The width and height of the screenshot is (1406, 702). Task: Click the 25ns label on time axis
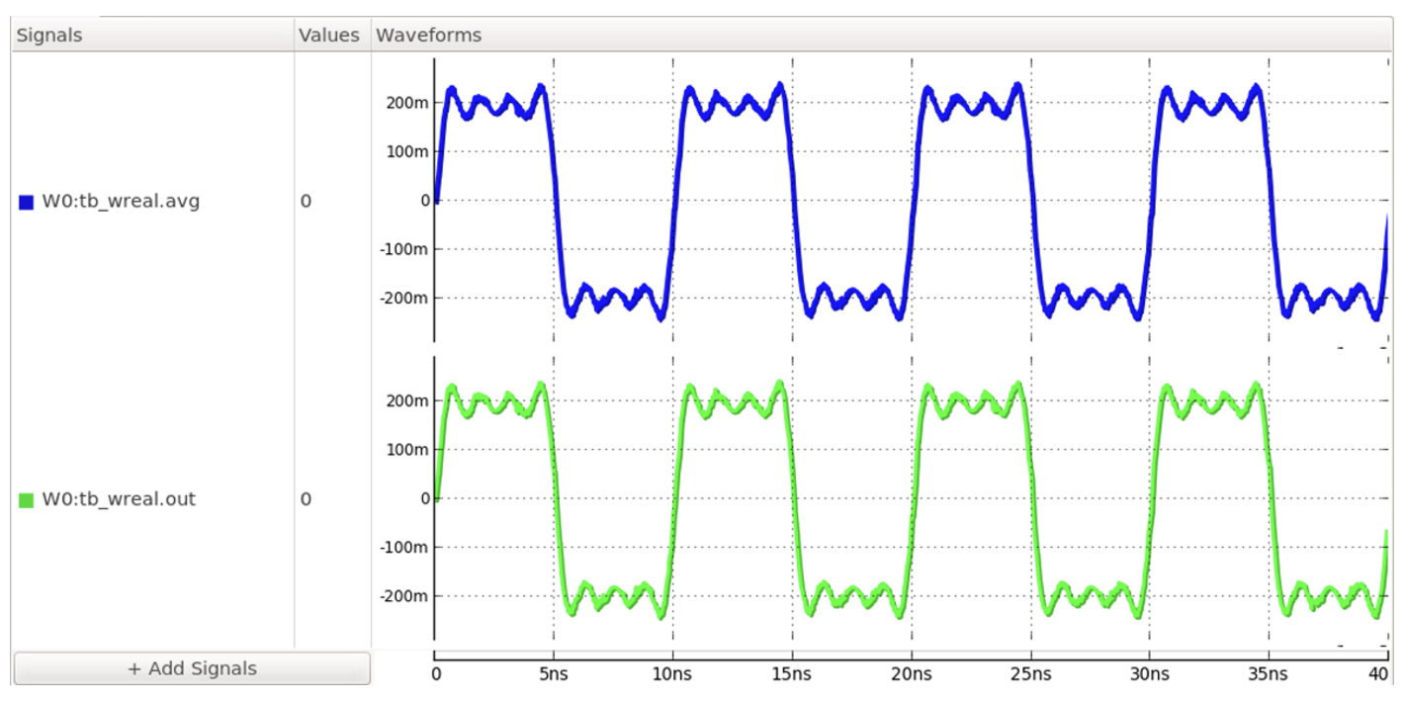[1030, 674]
